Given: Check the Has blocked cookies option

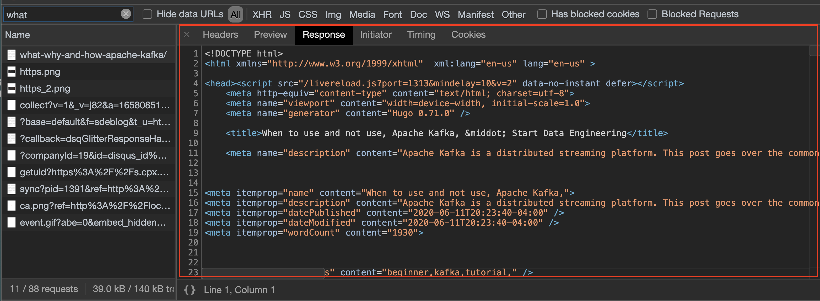Looking at the screenshot, I should (x=542, y=14).
